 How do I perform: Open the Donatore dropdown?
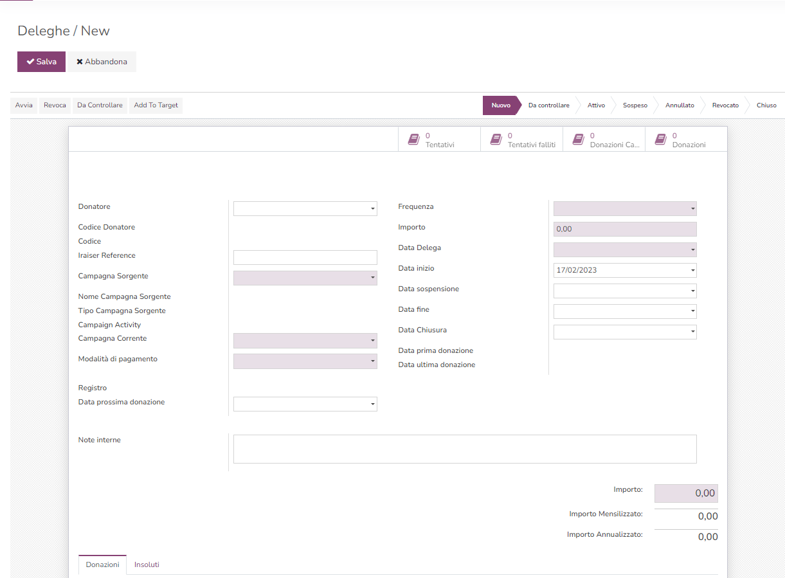tap(305, 208)
